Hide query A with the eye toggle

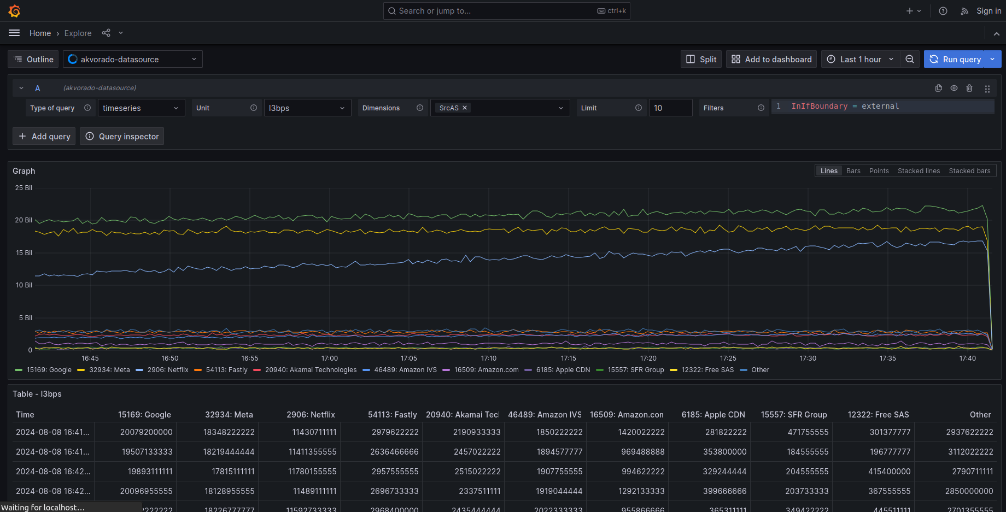954,88
